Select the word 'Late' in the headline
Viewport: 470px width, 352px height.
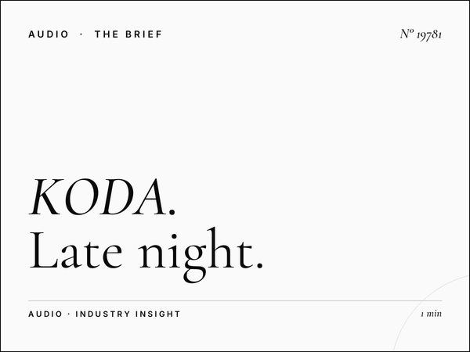point(76,250)
